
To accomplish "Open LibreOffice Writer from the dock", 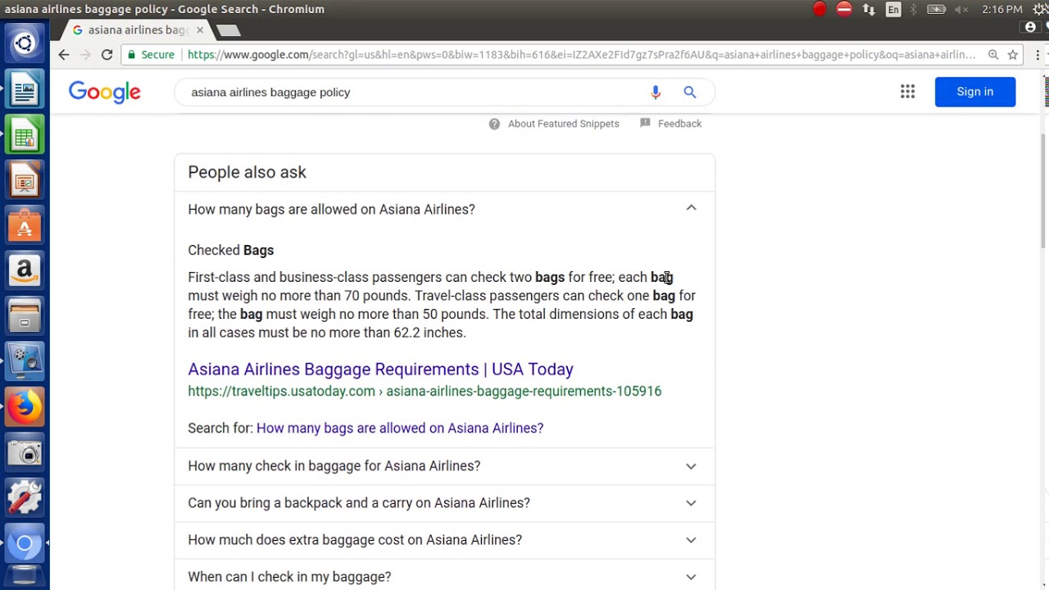I will [x=25, y=88].
